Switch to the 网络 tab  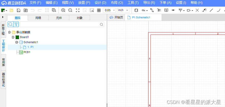click(38, 18)
